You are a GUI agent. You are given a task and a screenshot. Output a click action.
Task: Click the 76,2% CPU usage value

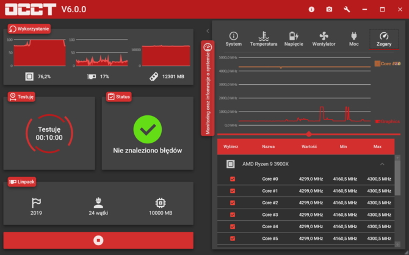click(44, 76)
